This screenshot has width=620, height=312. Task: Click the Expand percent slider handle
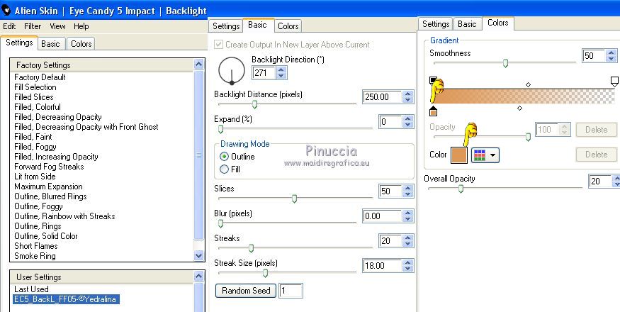click(x=220, y=129)
